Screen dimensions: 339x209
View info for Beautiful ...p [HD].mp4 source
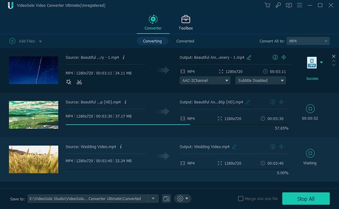[x=125, y=102]
